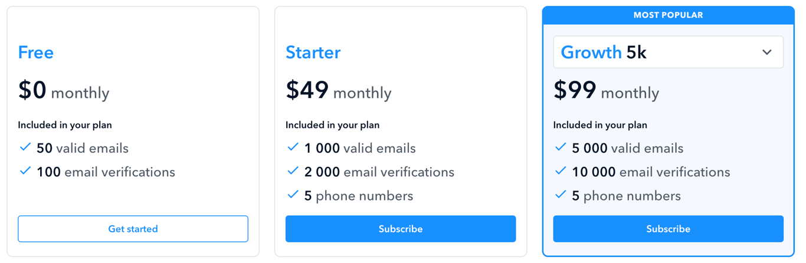Click the Starter plan's 5 phone numbers checkmark
The image size is (806, 263).
pyautogui.click(x=293, y=195)
